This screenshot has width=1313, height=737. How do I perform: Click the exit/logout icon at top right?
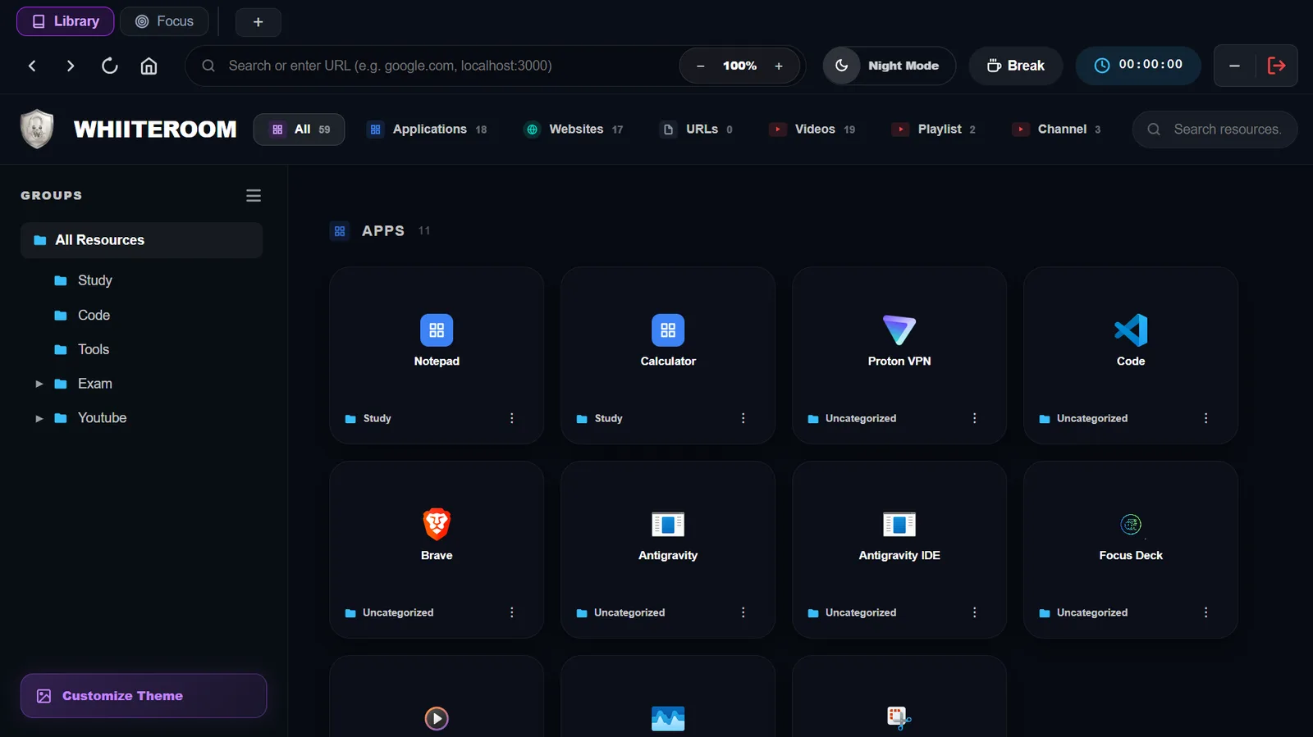point(1276,66)
